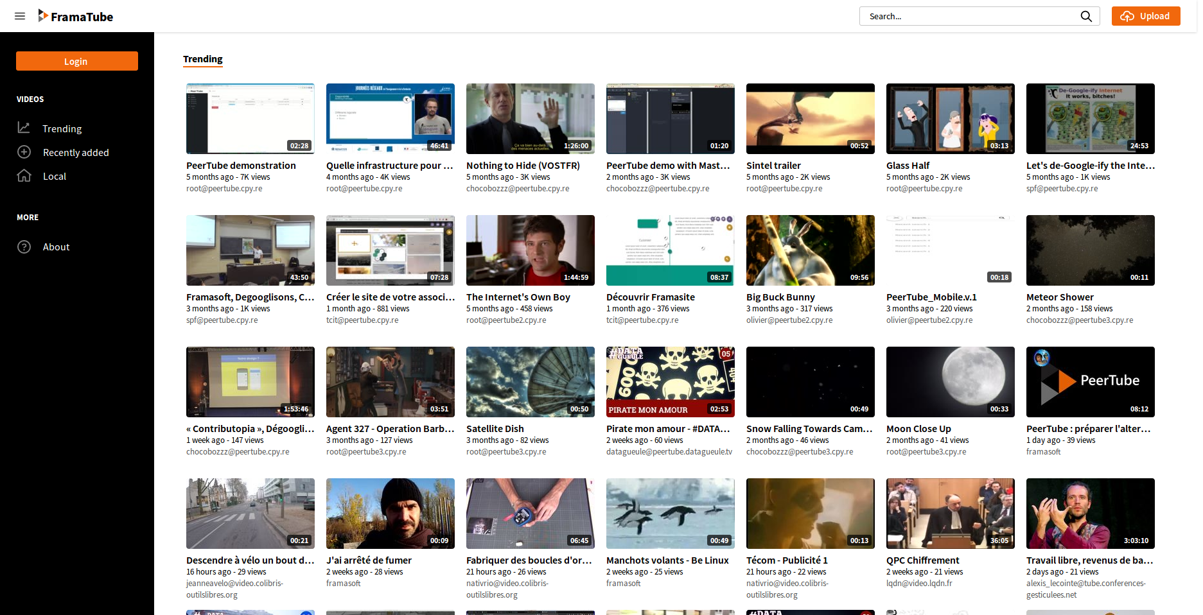Image resolution: width=1203 pixels, height=615 pixels.
Task: Open Técom - Publicité 1 title link
Action: pos(787,560)
